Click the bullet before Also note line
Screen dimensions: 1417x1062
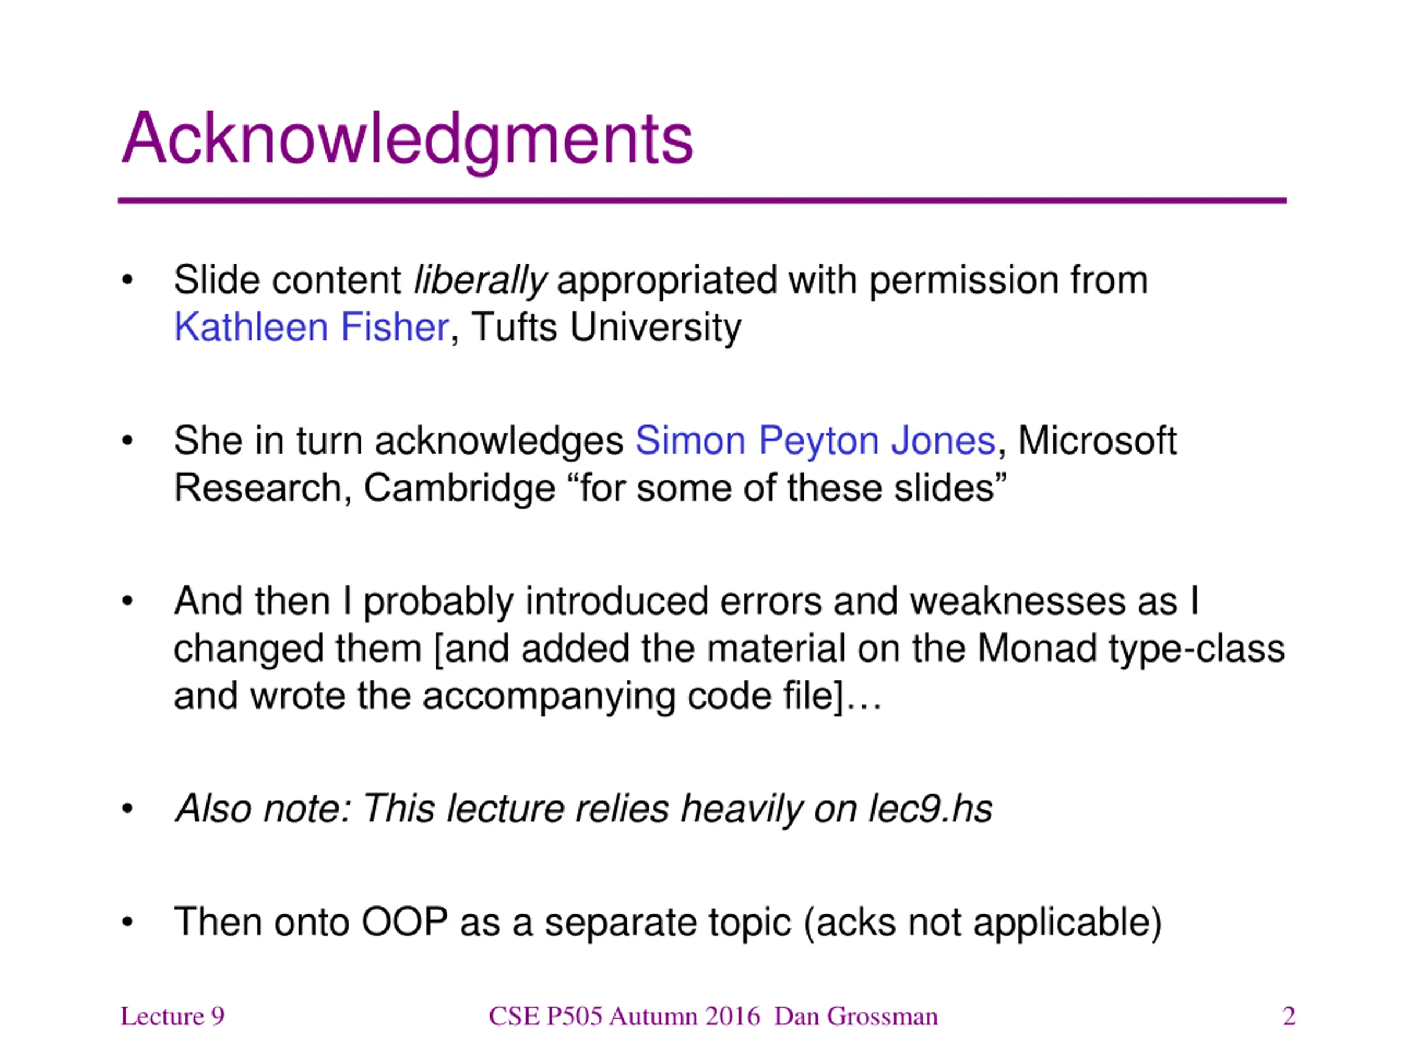point(127,809)
